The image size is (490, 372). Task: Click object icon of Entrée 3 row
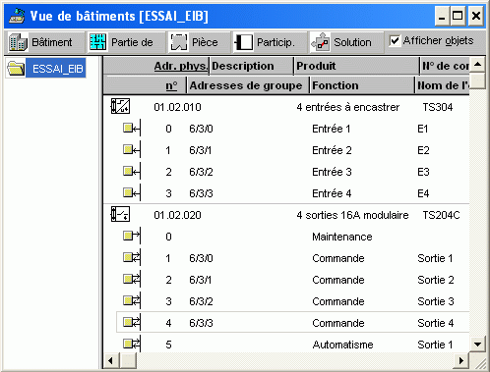[x=132, y=171]
